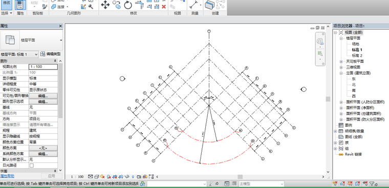This screenshot has height=188, width=389.
Task: Collapse the 视图 (全部) tree node
Action: click(x=335, y=33)
